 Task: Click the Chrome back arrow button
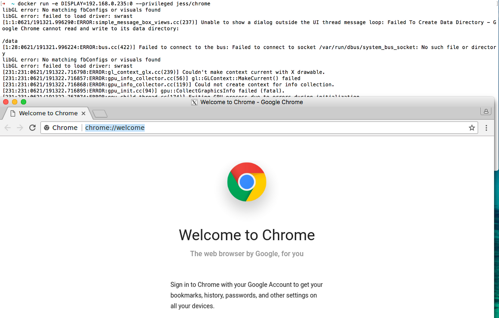tap(8, 128)
